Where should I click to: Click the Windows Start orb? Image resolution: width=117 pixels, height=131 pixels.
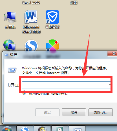pos(7,129)
